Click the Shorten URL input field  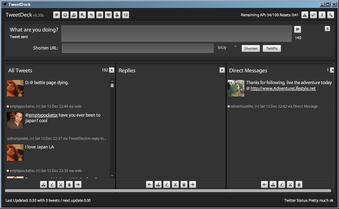(x=138, y=48)
